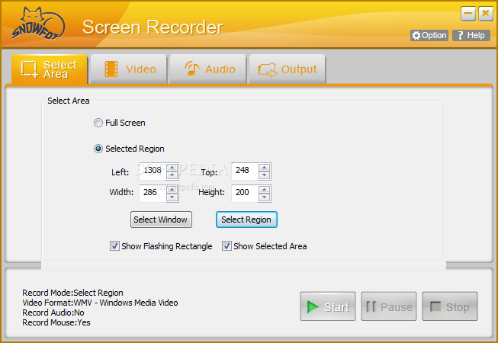Switch to the Video tab
Screen dimensions: 498x343
pyautogui.click(x=130, y=69)
